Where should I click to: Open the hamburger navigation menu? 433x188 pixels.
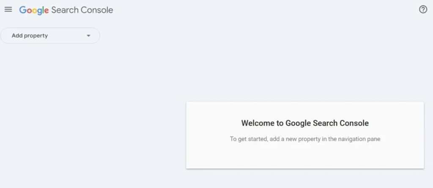tap(8, 9)
